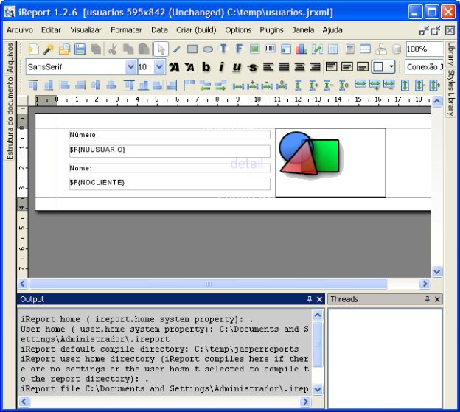Expand the border style dropdown arrow
The image size is (460, 412).
pos(391,67)
